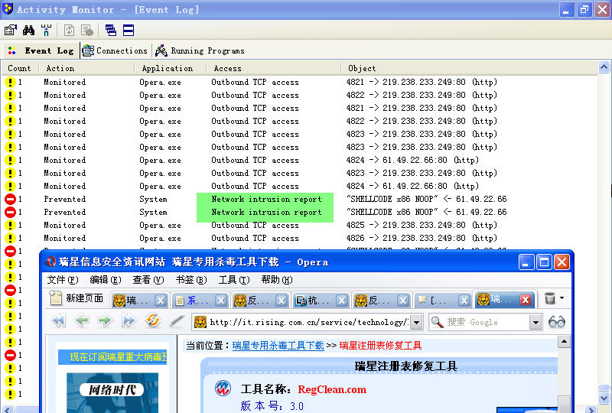Click the blue circular logo beside 工具名称
The width and height of the screenshot is (612, 413).
click(x=223, y=389)
